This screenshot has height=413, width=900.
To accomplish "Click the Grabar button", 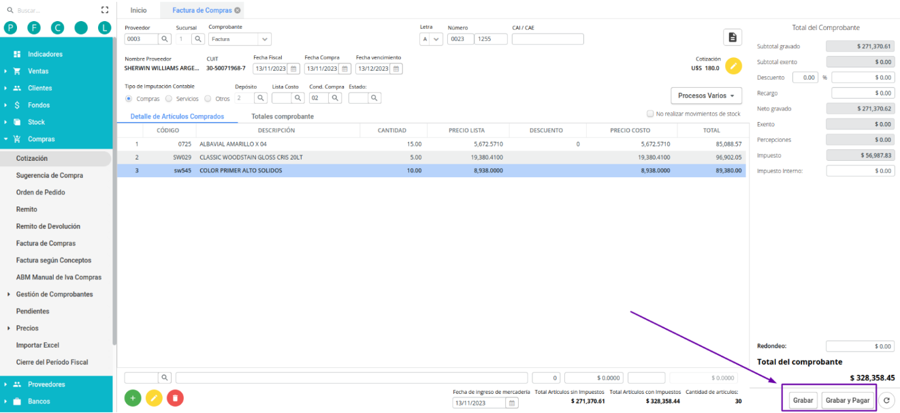I will tap(803, 401).
